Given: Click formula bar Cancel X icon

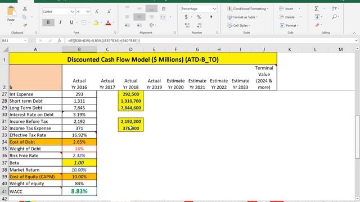Looking at the screenshot, I should click(x=40, y=40).
